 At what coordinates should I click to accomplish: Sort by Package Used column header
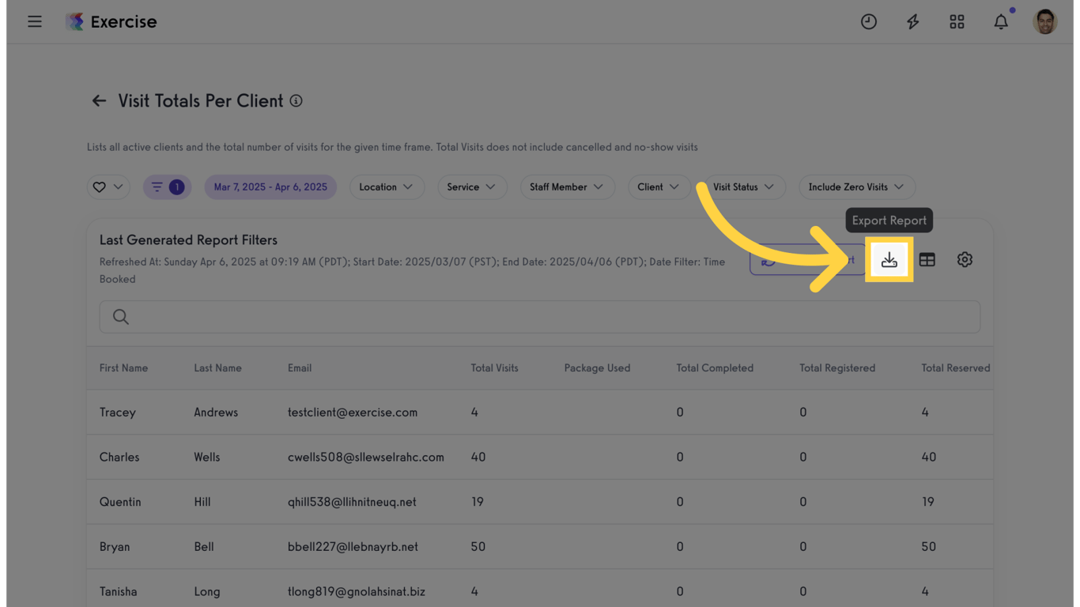tap(597, 368)
